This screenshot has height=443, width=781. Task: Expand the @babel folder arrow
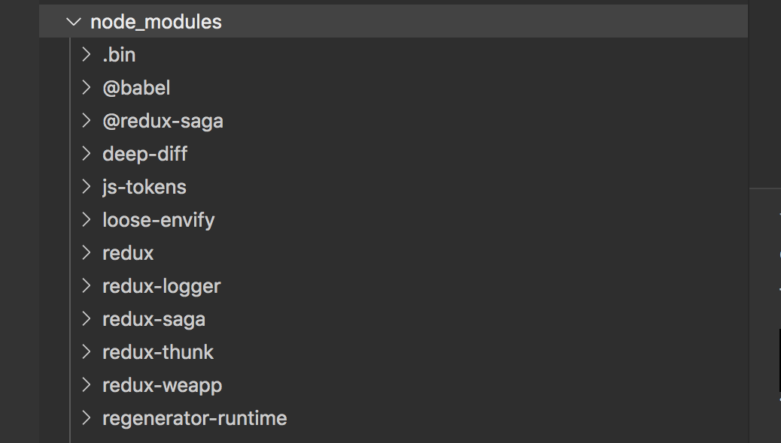[87, 88]
